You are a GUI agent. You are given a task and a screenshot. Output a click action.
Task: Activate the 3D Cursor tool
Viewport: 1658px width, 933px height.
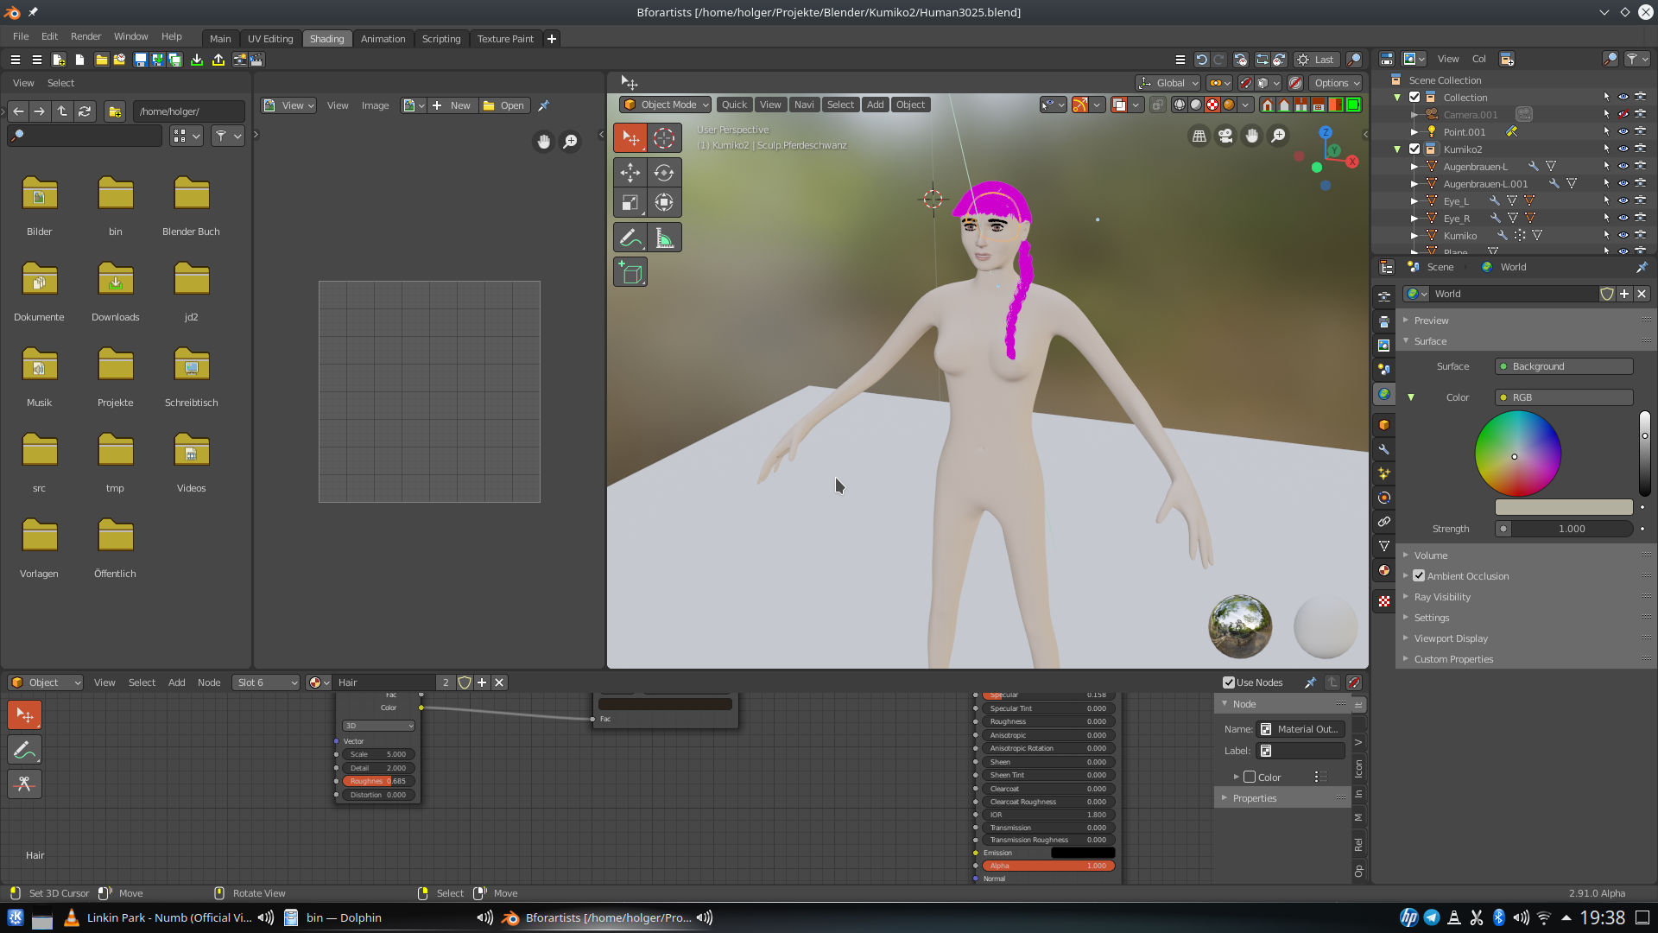coord(663,138)
